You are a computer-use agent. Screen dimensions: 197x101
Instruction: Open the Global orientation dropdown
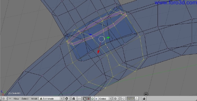[105, 99]
